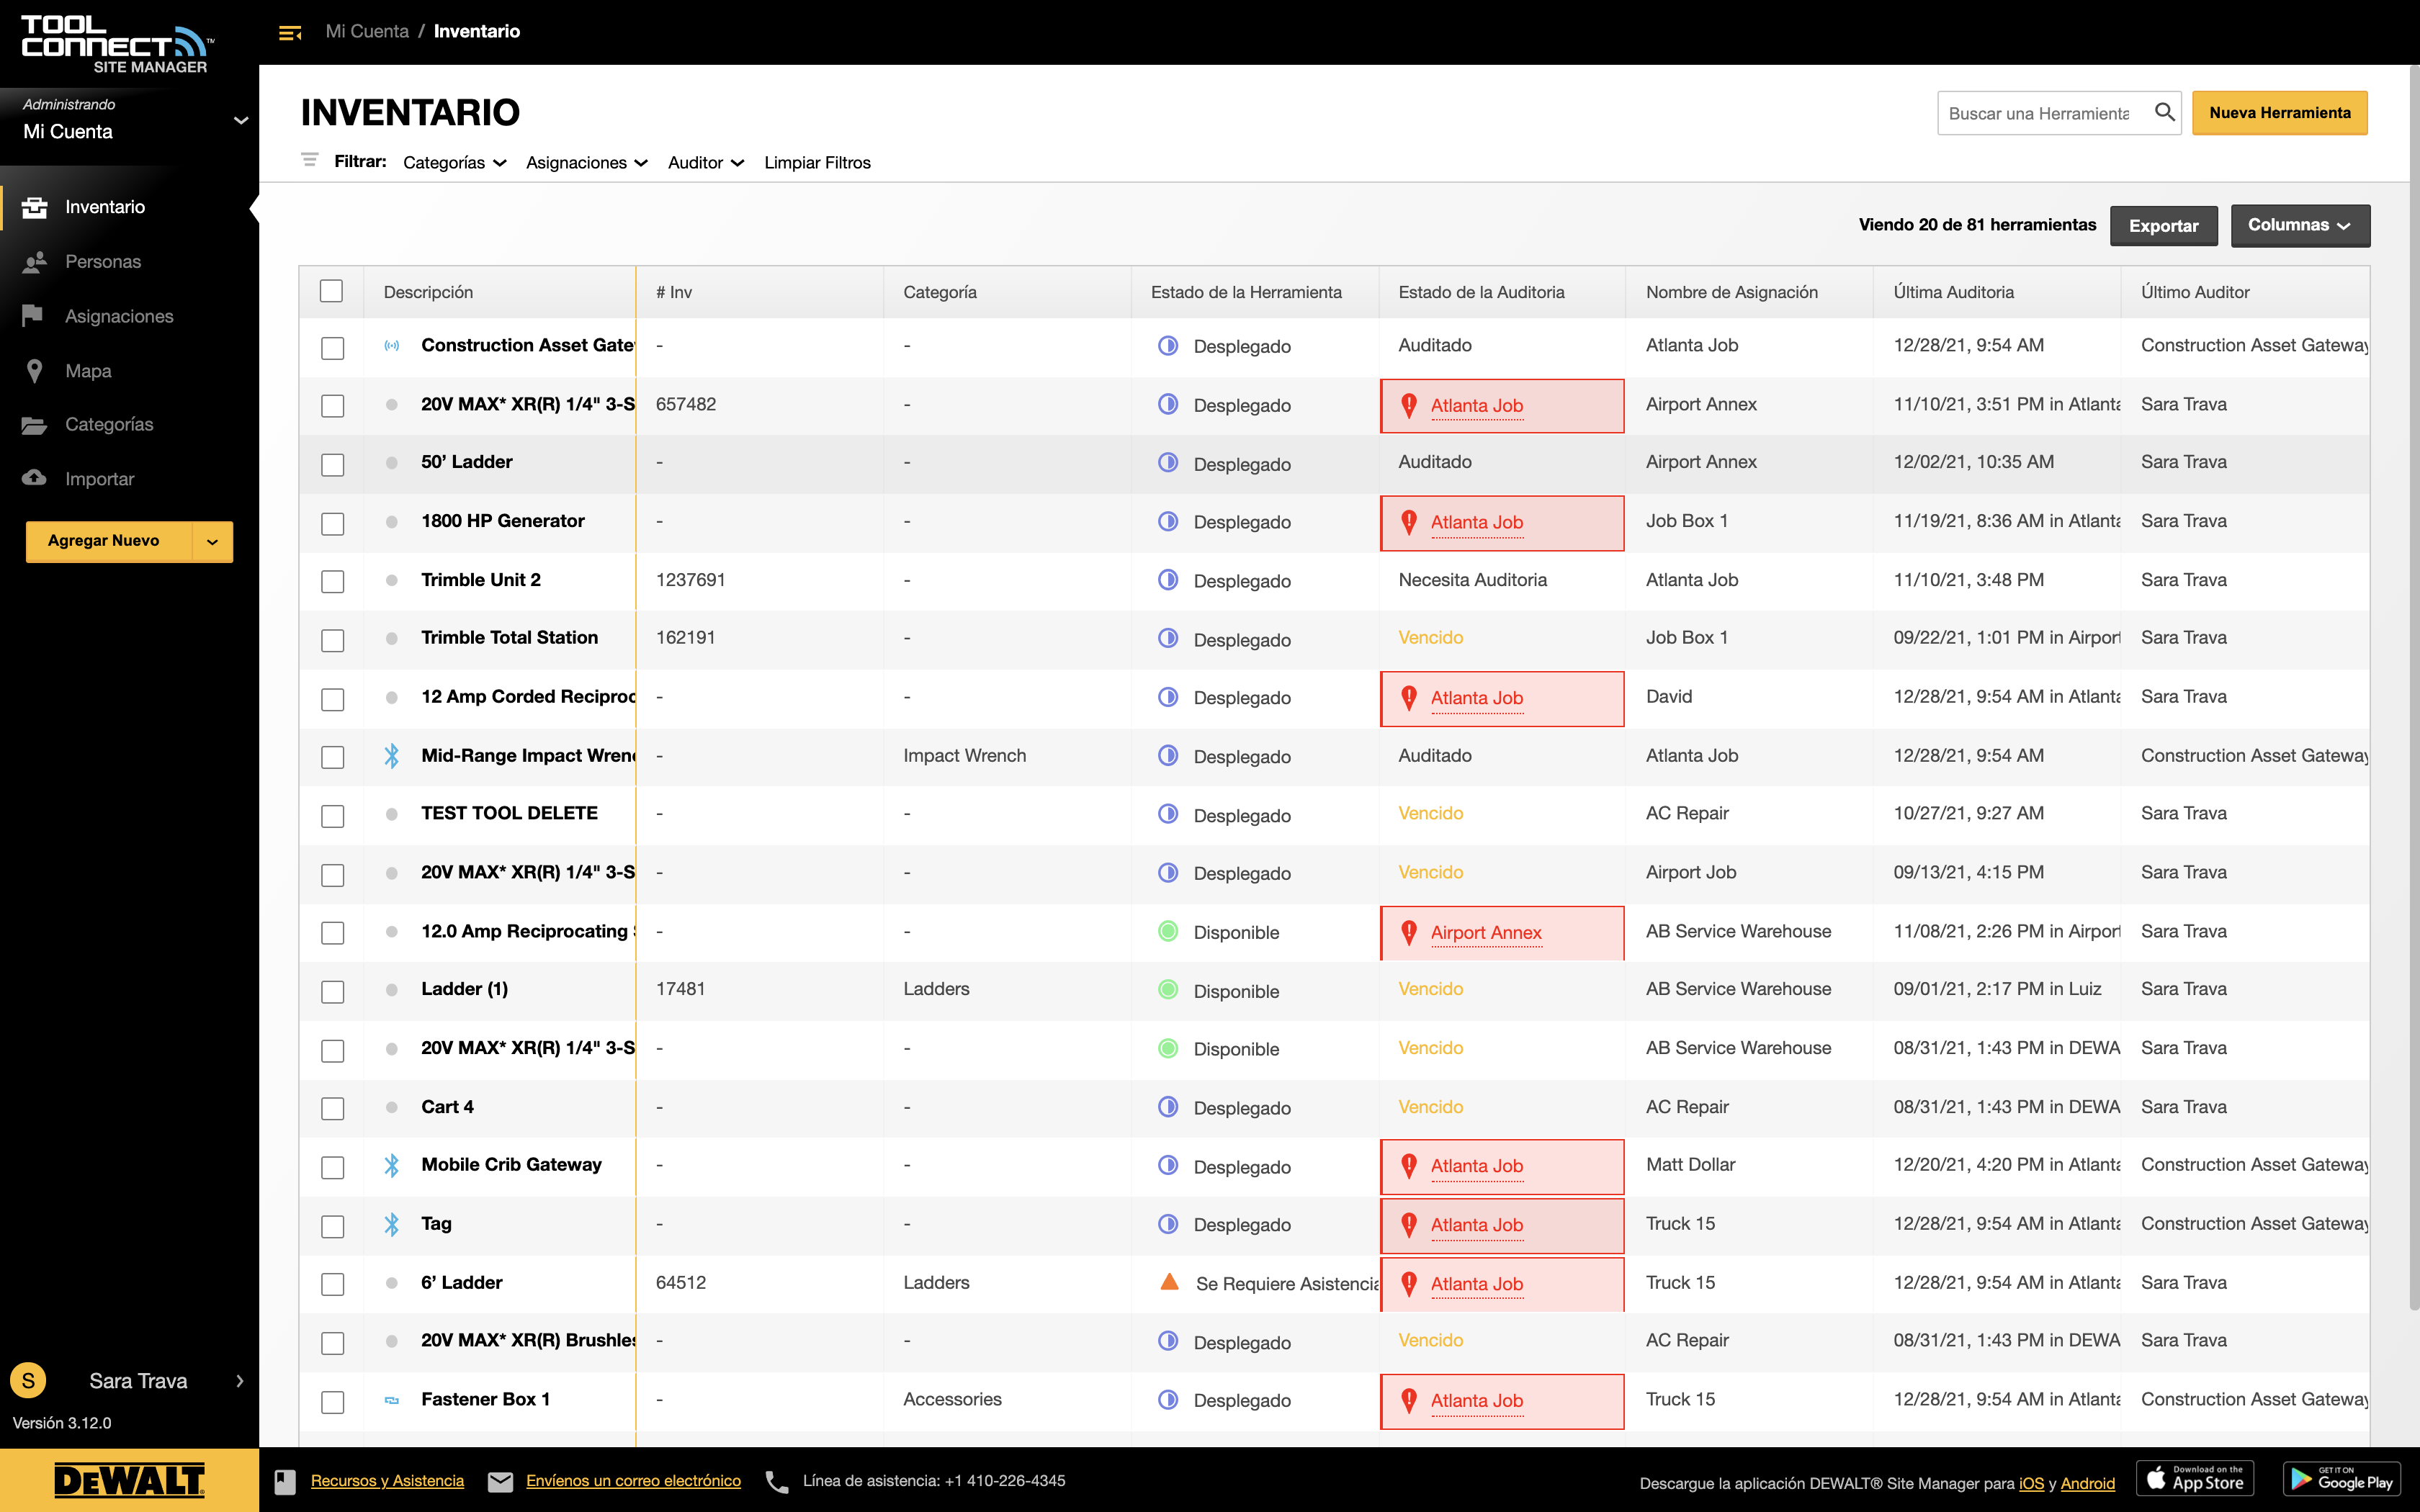Screen dimensions: 2420x1512
Task: Open Recursos y Asistencia link
Action: [387, 1481]
